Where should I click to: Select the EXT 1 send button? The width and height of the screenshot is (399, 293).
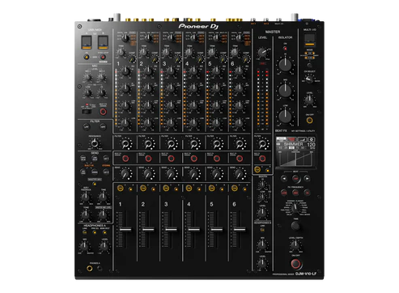[106, 159]
